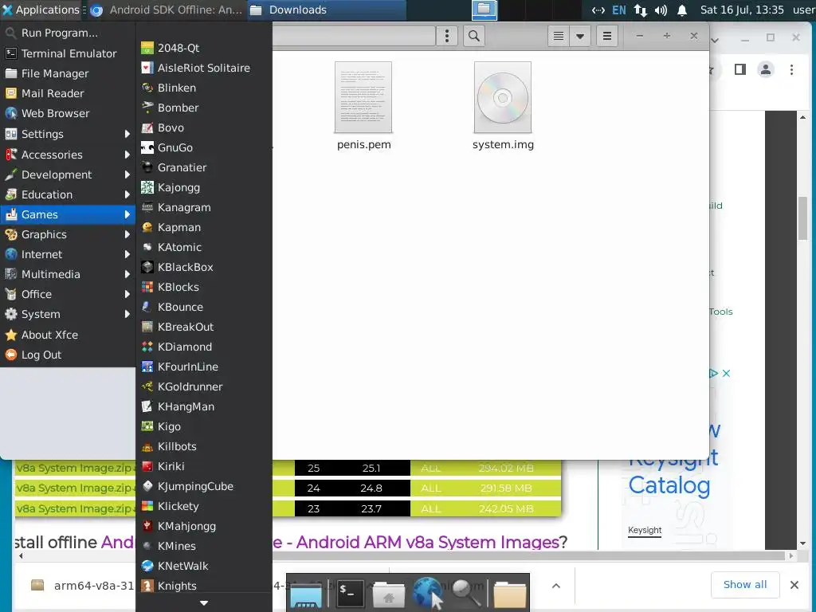
Task: Start KDiamond
Action: (x=203, y=347)
